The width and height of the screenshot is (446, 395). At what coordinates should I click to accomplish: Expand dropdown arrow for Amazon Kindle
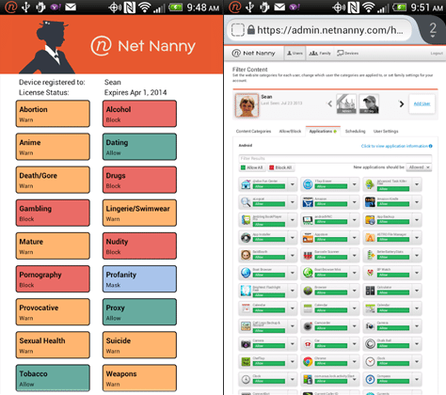(x=417, y=202)
